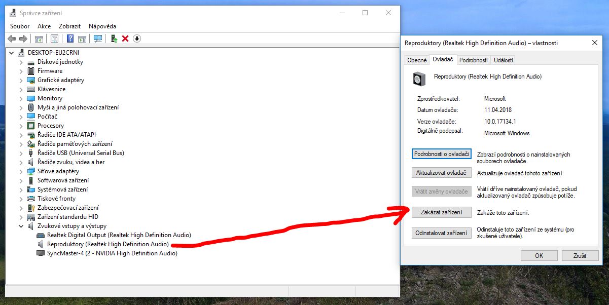Select the Systémová zařízení category label
This screenshot has width=609, height=305.
point(63,189)
